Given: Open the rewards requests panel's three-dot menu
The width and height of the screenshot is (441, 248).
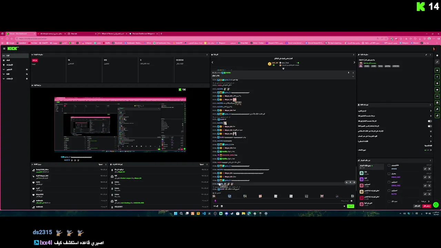Looking at the screenshot, I should (x=430, y=161).
